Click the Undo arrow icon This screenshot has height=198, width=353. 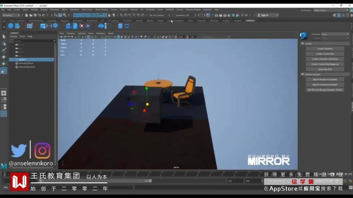coord(40,15)
